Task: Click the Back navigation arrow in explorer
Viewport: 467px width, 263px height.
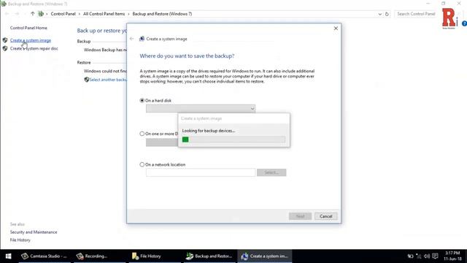Action: (7, 14)
